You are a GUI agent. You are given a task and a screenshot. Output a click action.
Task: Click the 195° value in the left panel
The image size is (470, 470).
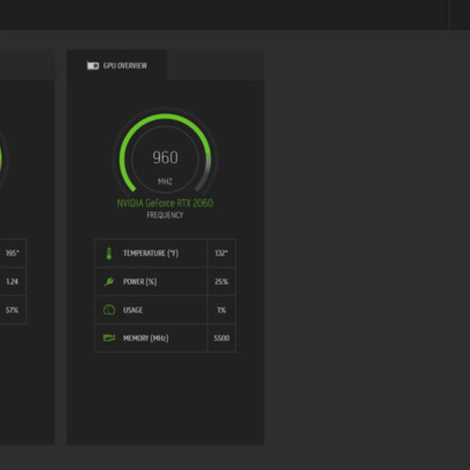pos(12,253)
